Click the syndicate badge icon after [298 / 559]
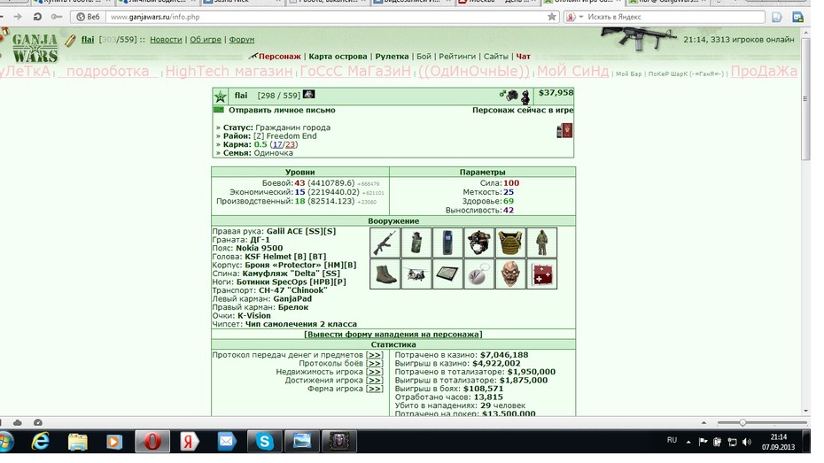The width and height of the screenshot is (824, 463). (x=308, y=95)
